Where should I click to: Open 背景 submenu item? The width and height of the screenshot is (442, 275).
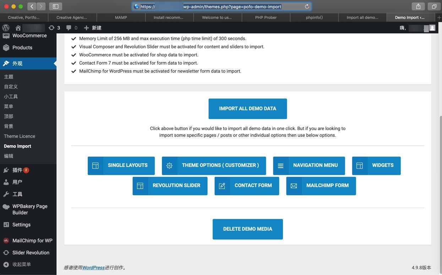9,126
